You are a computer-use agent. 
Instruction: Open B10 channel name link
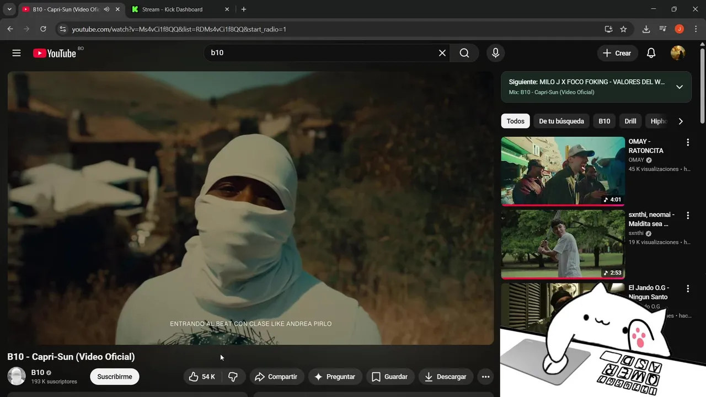coord(38,372)
